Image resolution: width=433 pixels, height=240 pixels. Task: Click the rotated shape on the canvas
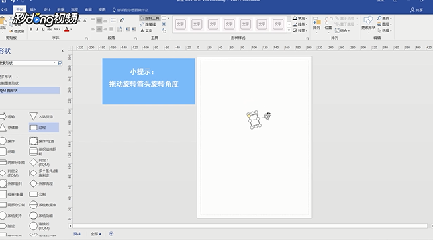[x=254, y=120]
